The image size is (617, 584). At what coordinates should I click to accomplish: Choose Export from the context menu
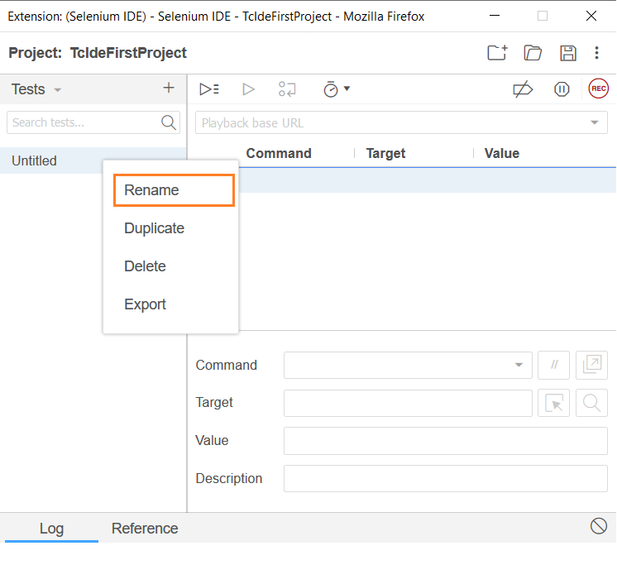pyautogui.click(x=145, y=304)
